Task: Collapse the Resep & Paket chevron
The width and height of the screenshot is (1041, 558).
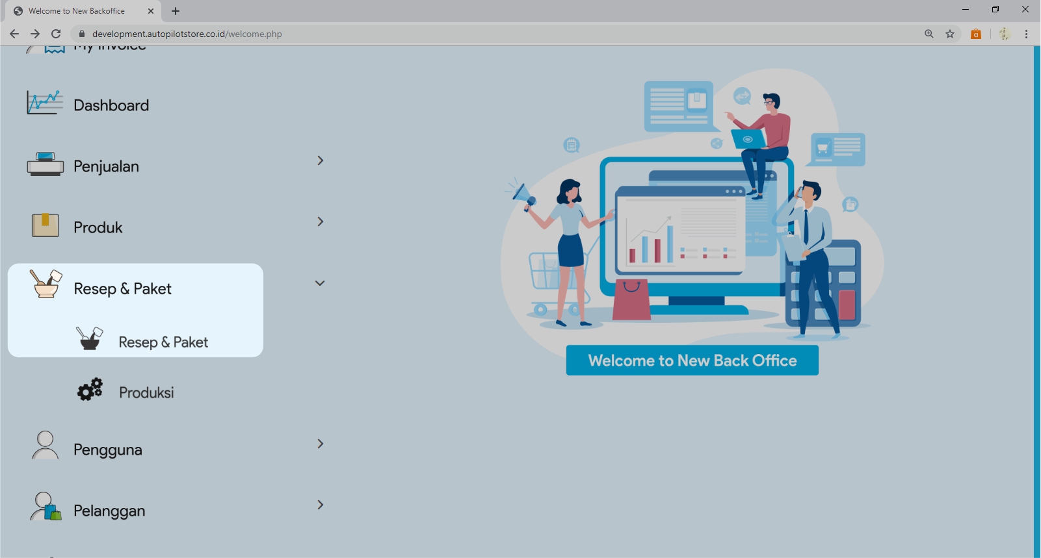Action: click(x=320, y=283)
